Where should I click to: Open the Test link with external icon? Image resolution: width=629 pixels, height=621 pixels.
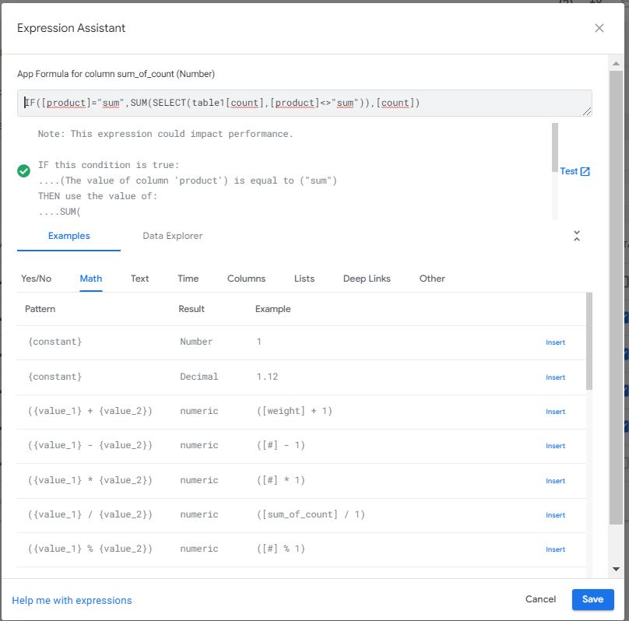point(575,171)
